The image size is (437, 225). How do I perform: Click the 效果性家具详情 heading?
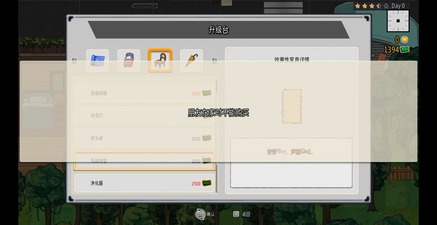[292, 59]
